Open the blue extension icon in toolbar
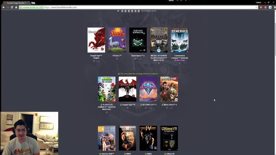The height and width of the screenshot is (155, 276). pyautogui.click(x=270, y=7)
